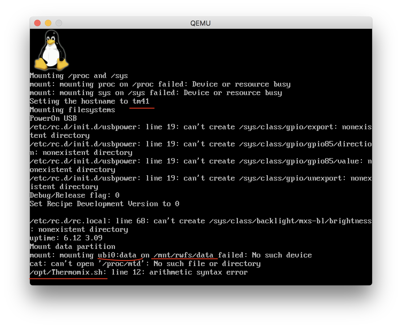This screenshot has height=328, width=402.
Task: Click the 'Mounting filesystems' line
Action: [x=72, y=110]
